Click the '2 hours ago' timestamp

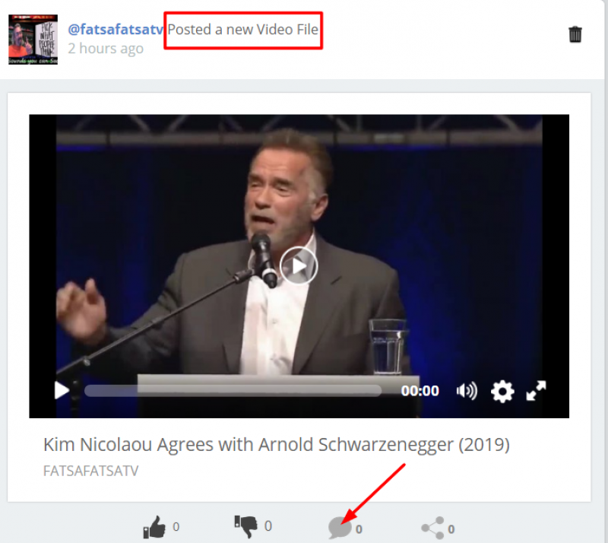click(106, 49)
